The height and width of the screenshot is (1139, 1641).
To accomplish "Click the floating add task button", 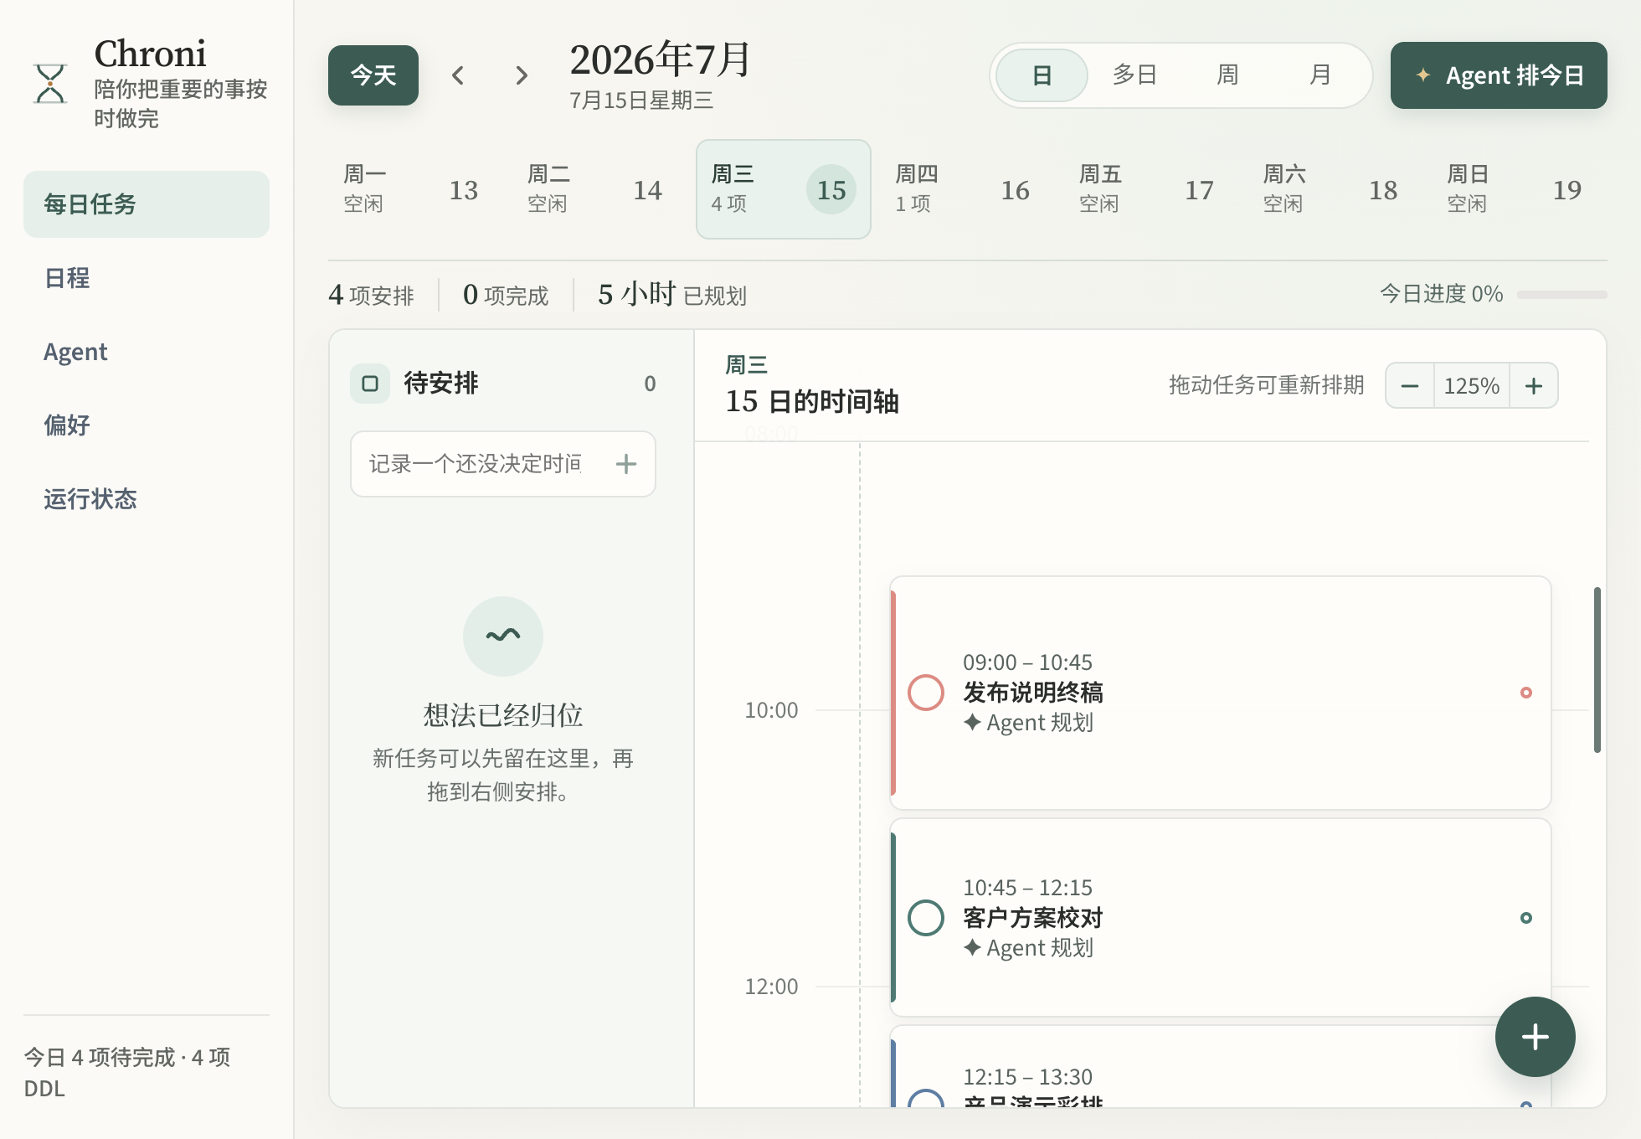I will click(1536, 1037).
